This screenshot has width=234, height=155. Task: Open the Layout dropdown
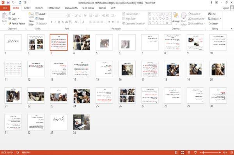tap(41, 14)
